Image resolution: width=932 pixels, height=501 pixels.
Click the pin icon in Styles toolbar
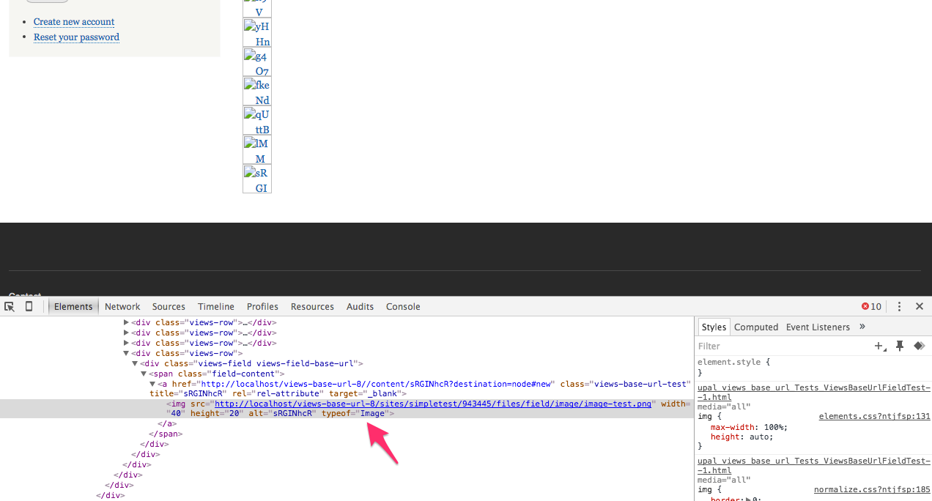click(x=900, y=346)
